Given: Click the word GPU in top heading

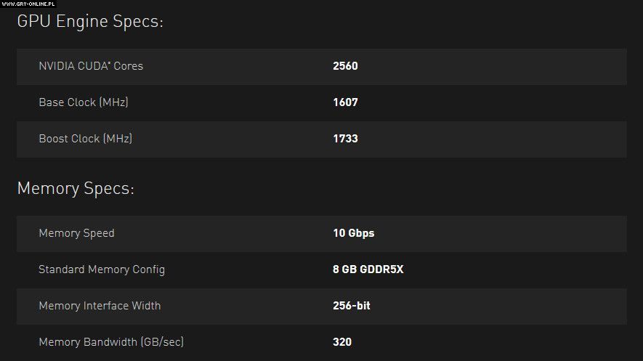Looking at the screenshot, I should tap(33, 22).
